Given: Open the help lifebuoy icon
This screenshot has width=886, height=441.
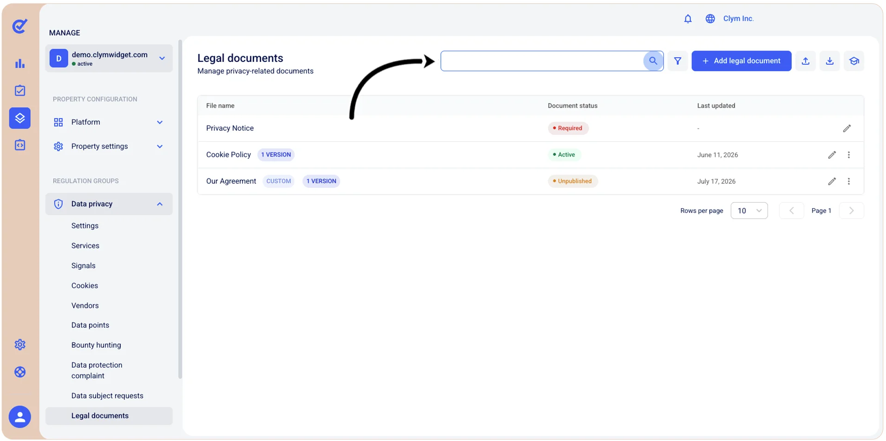Looking at the screenshot, I should pyautogui.click(x=20, y=372).
